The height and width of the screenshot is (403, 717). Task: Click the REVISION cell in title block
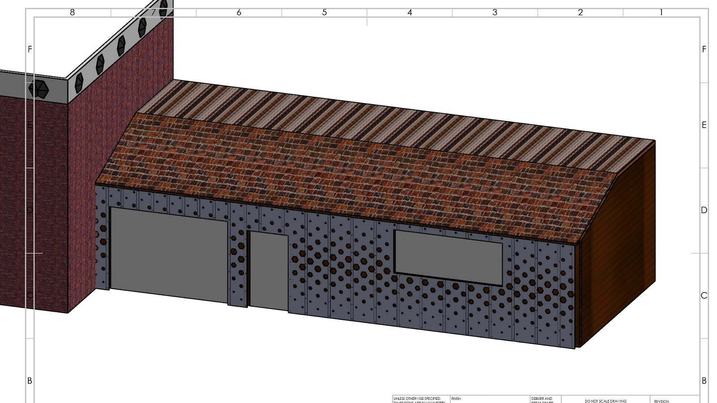[x=661, y=401]
